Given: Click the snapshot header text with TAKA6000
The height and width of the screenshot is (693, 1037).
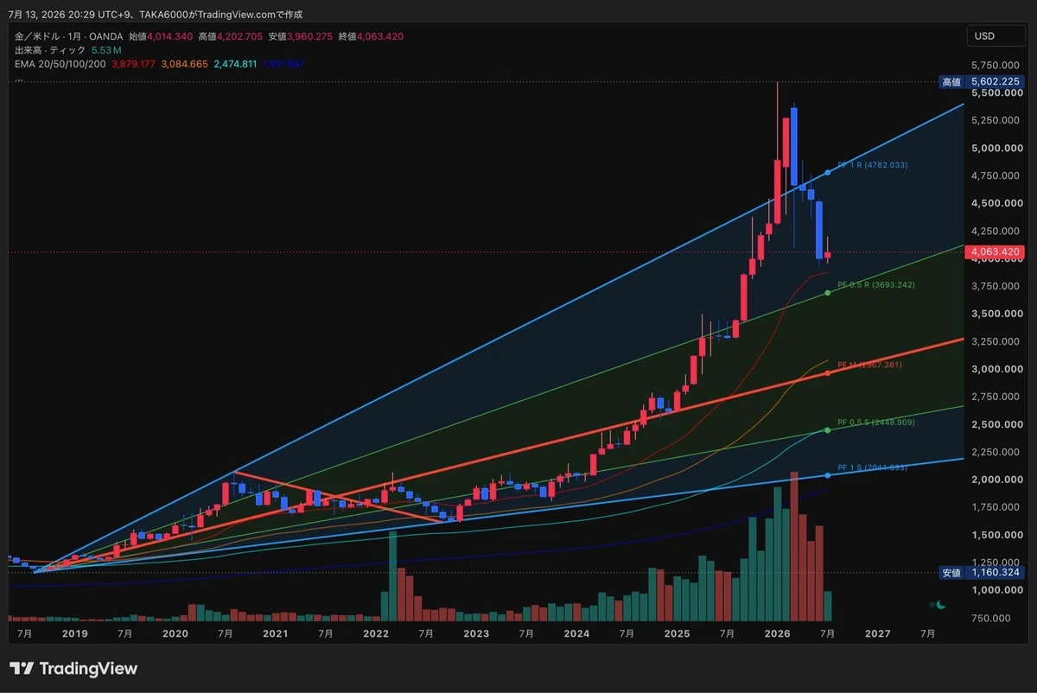Looking at the screenshot, I should 156,15.
